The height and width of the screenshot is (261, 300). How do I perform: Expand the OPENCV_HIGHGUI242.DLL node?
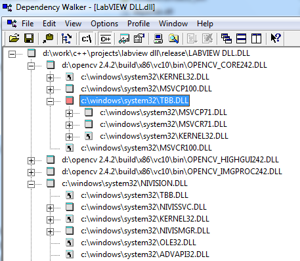tap(31, 160)
